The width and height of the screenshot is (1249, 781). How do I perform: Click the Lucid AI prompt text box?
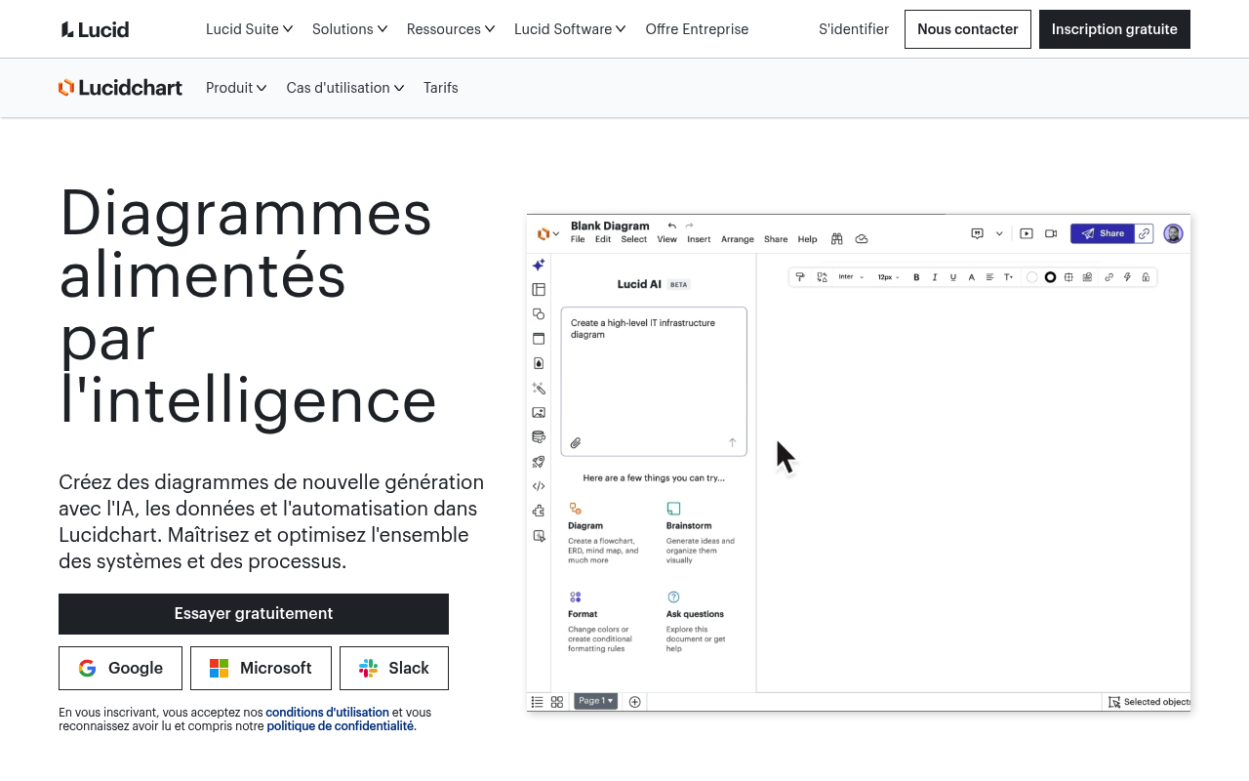point(654,382)
